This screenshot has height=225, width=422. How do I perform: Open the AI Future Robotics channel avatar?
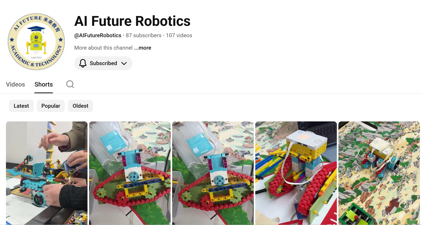(36, 42)
